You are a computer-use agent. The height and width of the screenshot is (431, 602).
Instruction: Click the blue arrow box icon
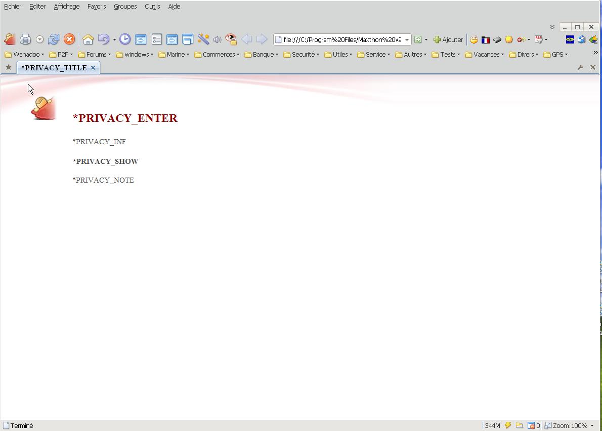tap(582, 39)
